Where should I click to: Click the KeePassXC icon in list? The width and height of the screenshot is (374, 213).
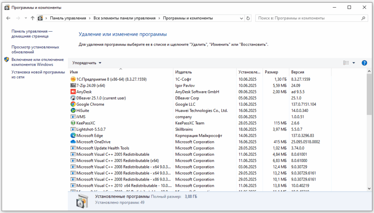[73, 123]
